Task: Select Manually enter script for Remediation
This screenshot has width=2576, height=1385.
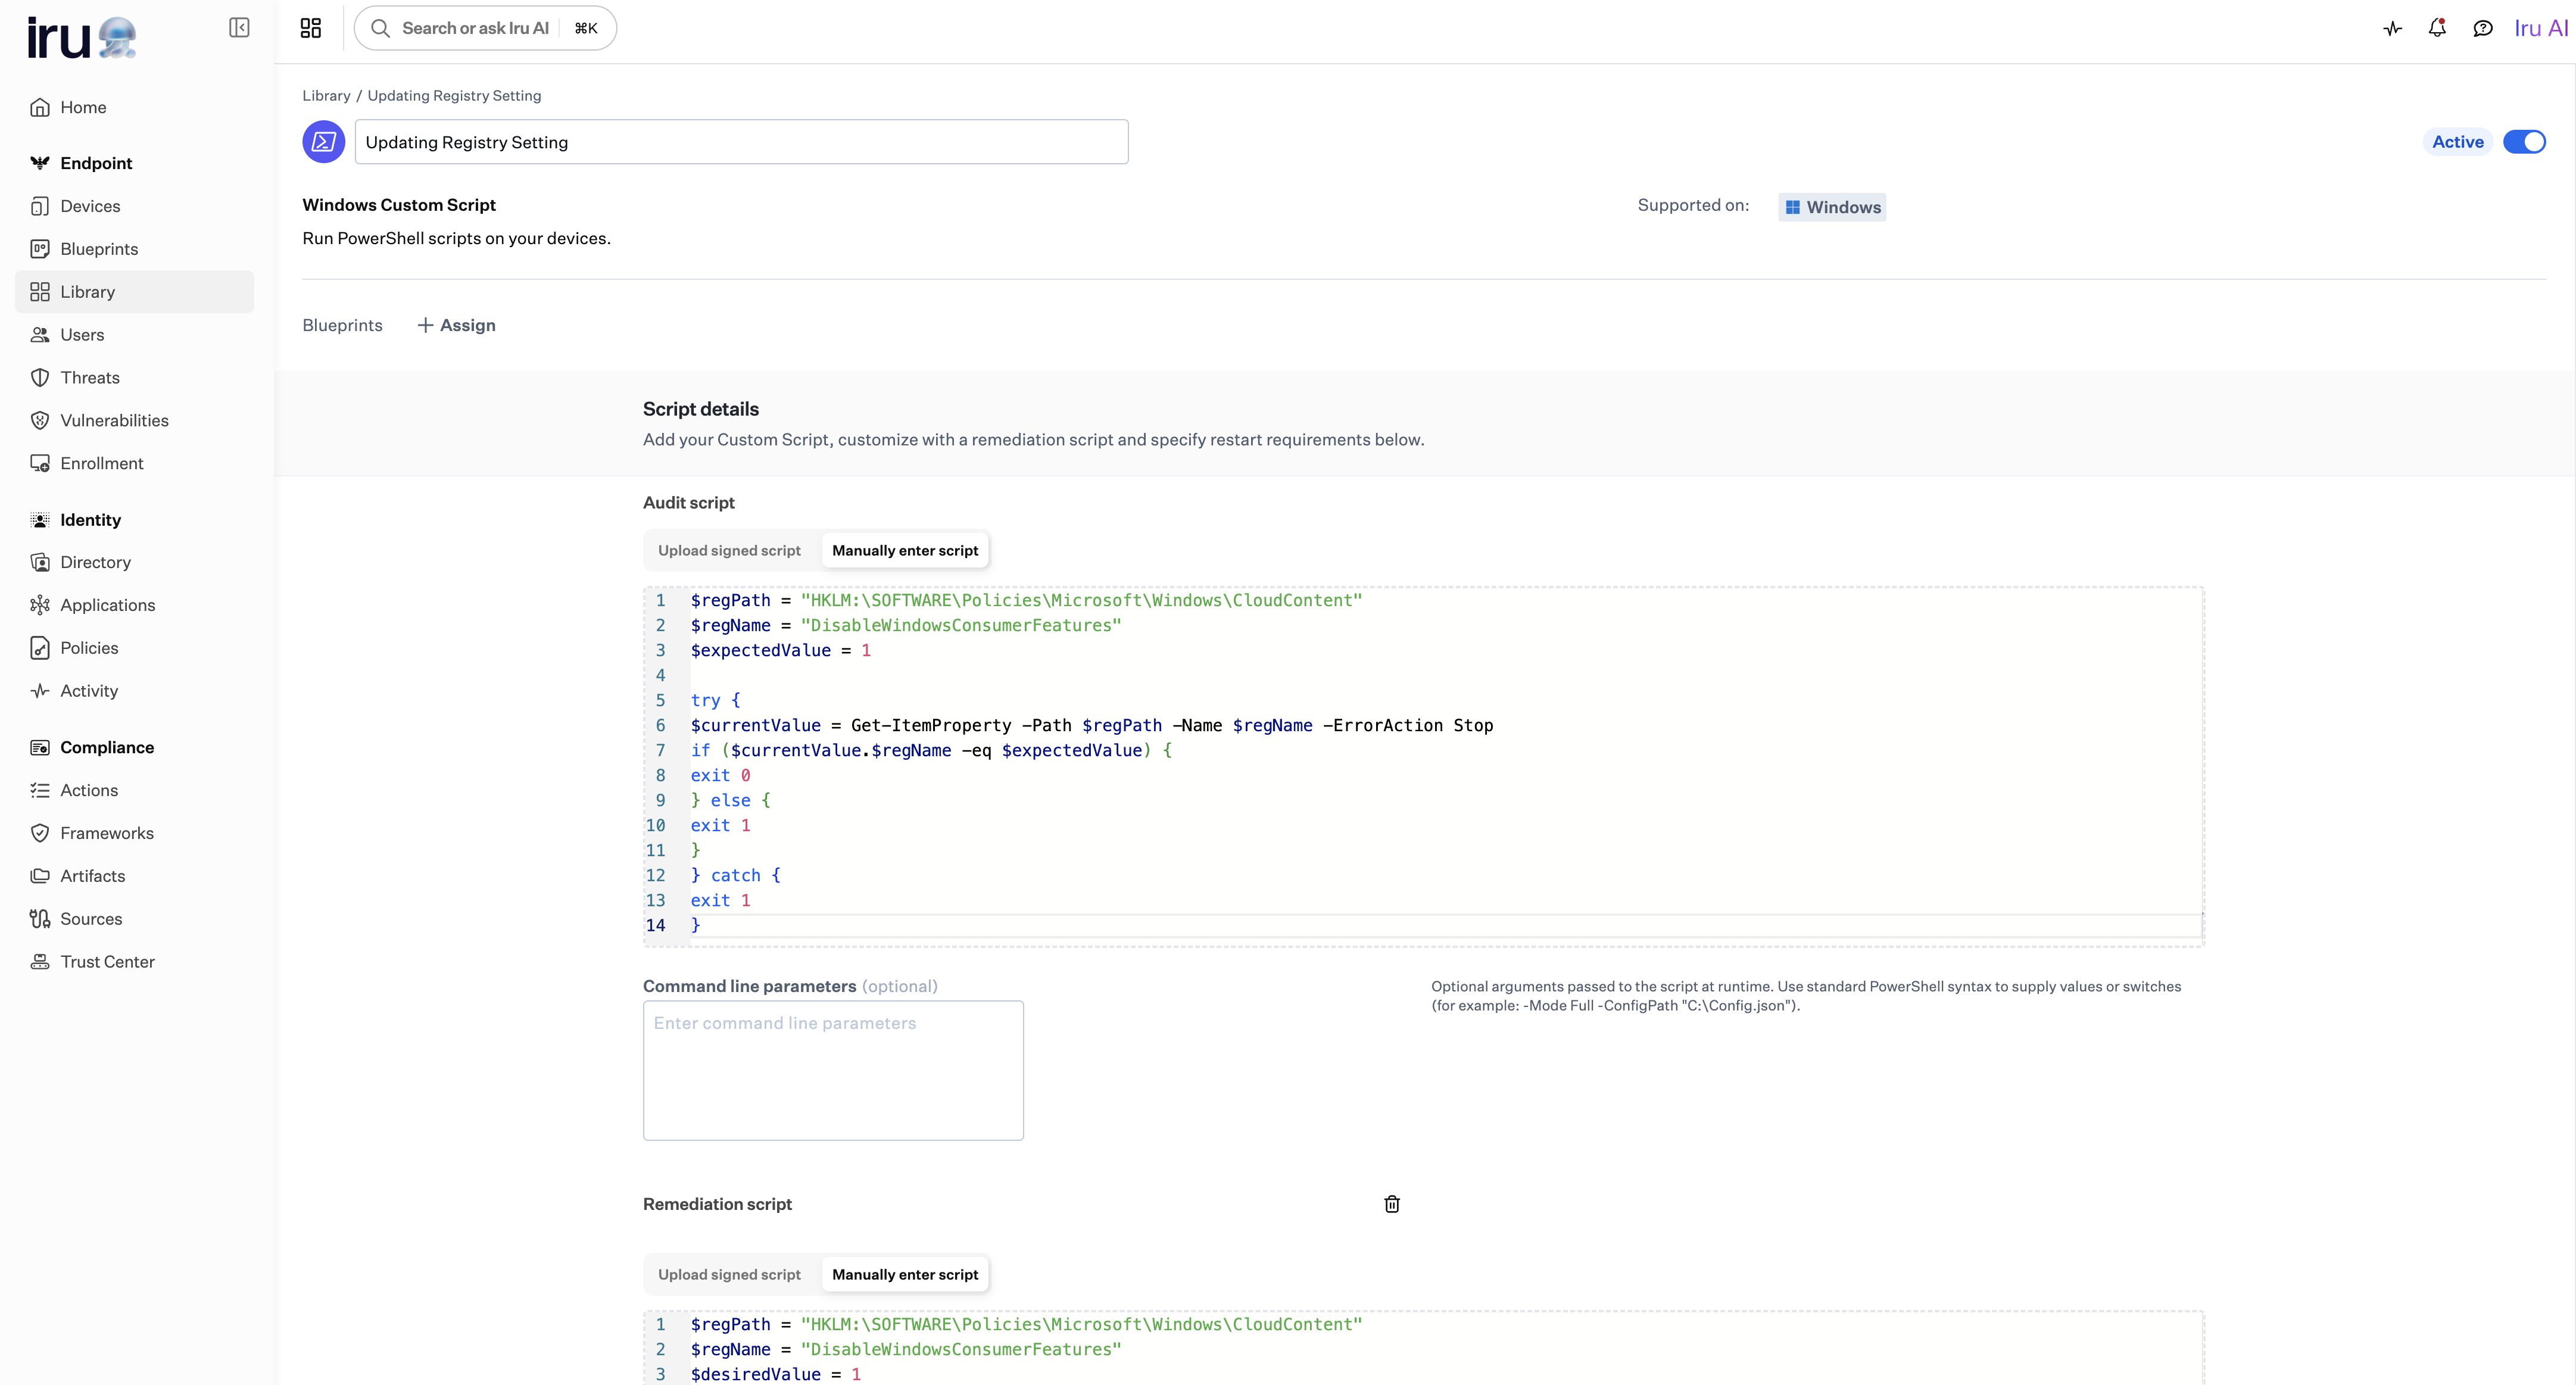Action: (904, 1274)
